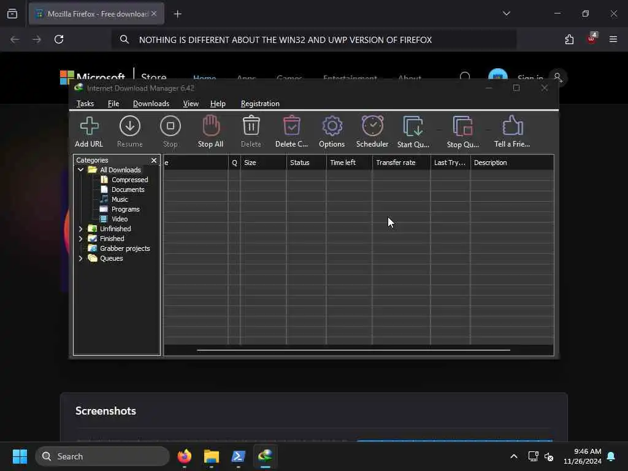The width and height of the screenshot is (628, 471).
Task: Sort by the Transfer rate column
Action: [401, 163]
